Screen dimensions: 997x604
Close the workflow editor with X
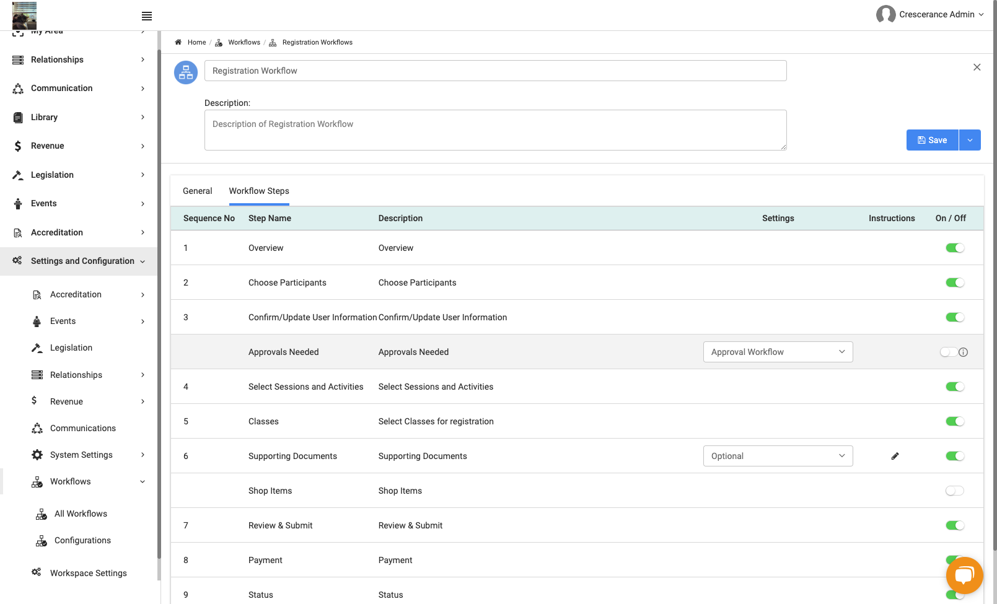coord(977,67)
